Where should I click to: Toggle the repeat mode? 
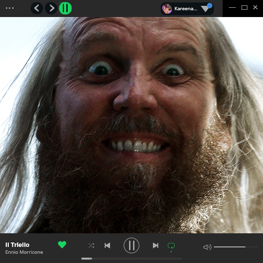click(171, 246)
